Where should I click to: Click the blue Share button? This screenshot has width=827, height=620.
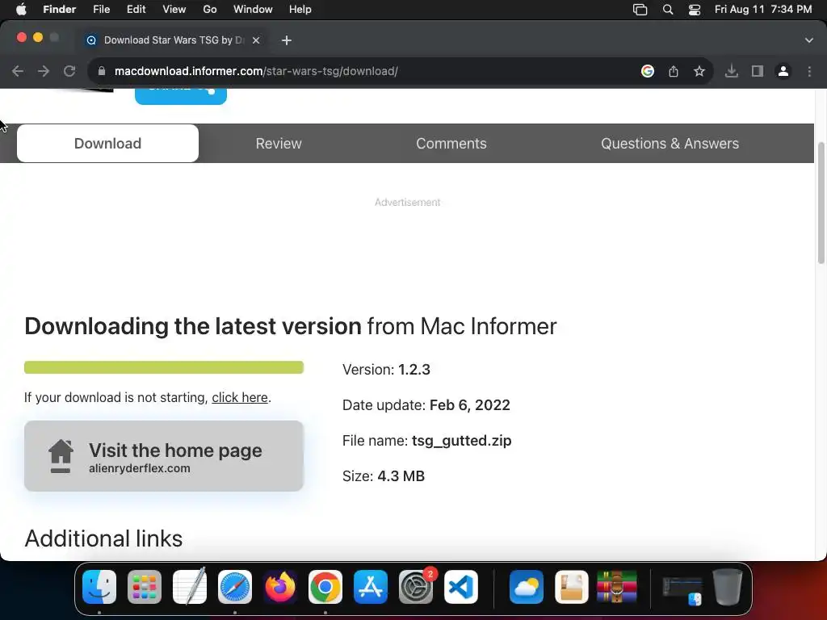click(181, 96)
